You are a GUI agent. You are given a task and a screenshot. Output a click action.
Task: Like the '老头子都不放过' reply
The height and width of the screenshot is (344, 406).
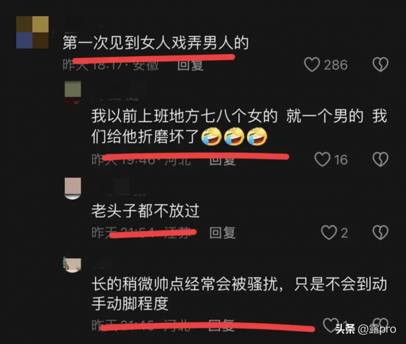click(329, 232)
